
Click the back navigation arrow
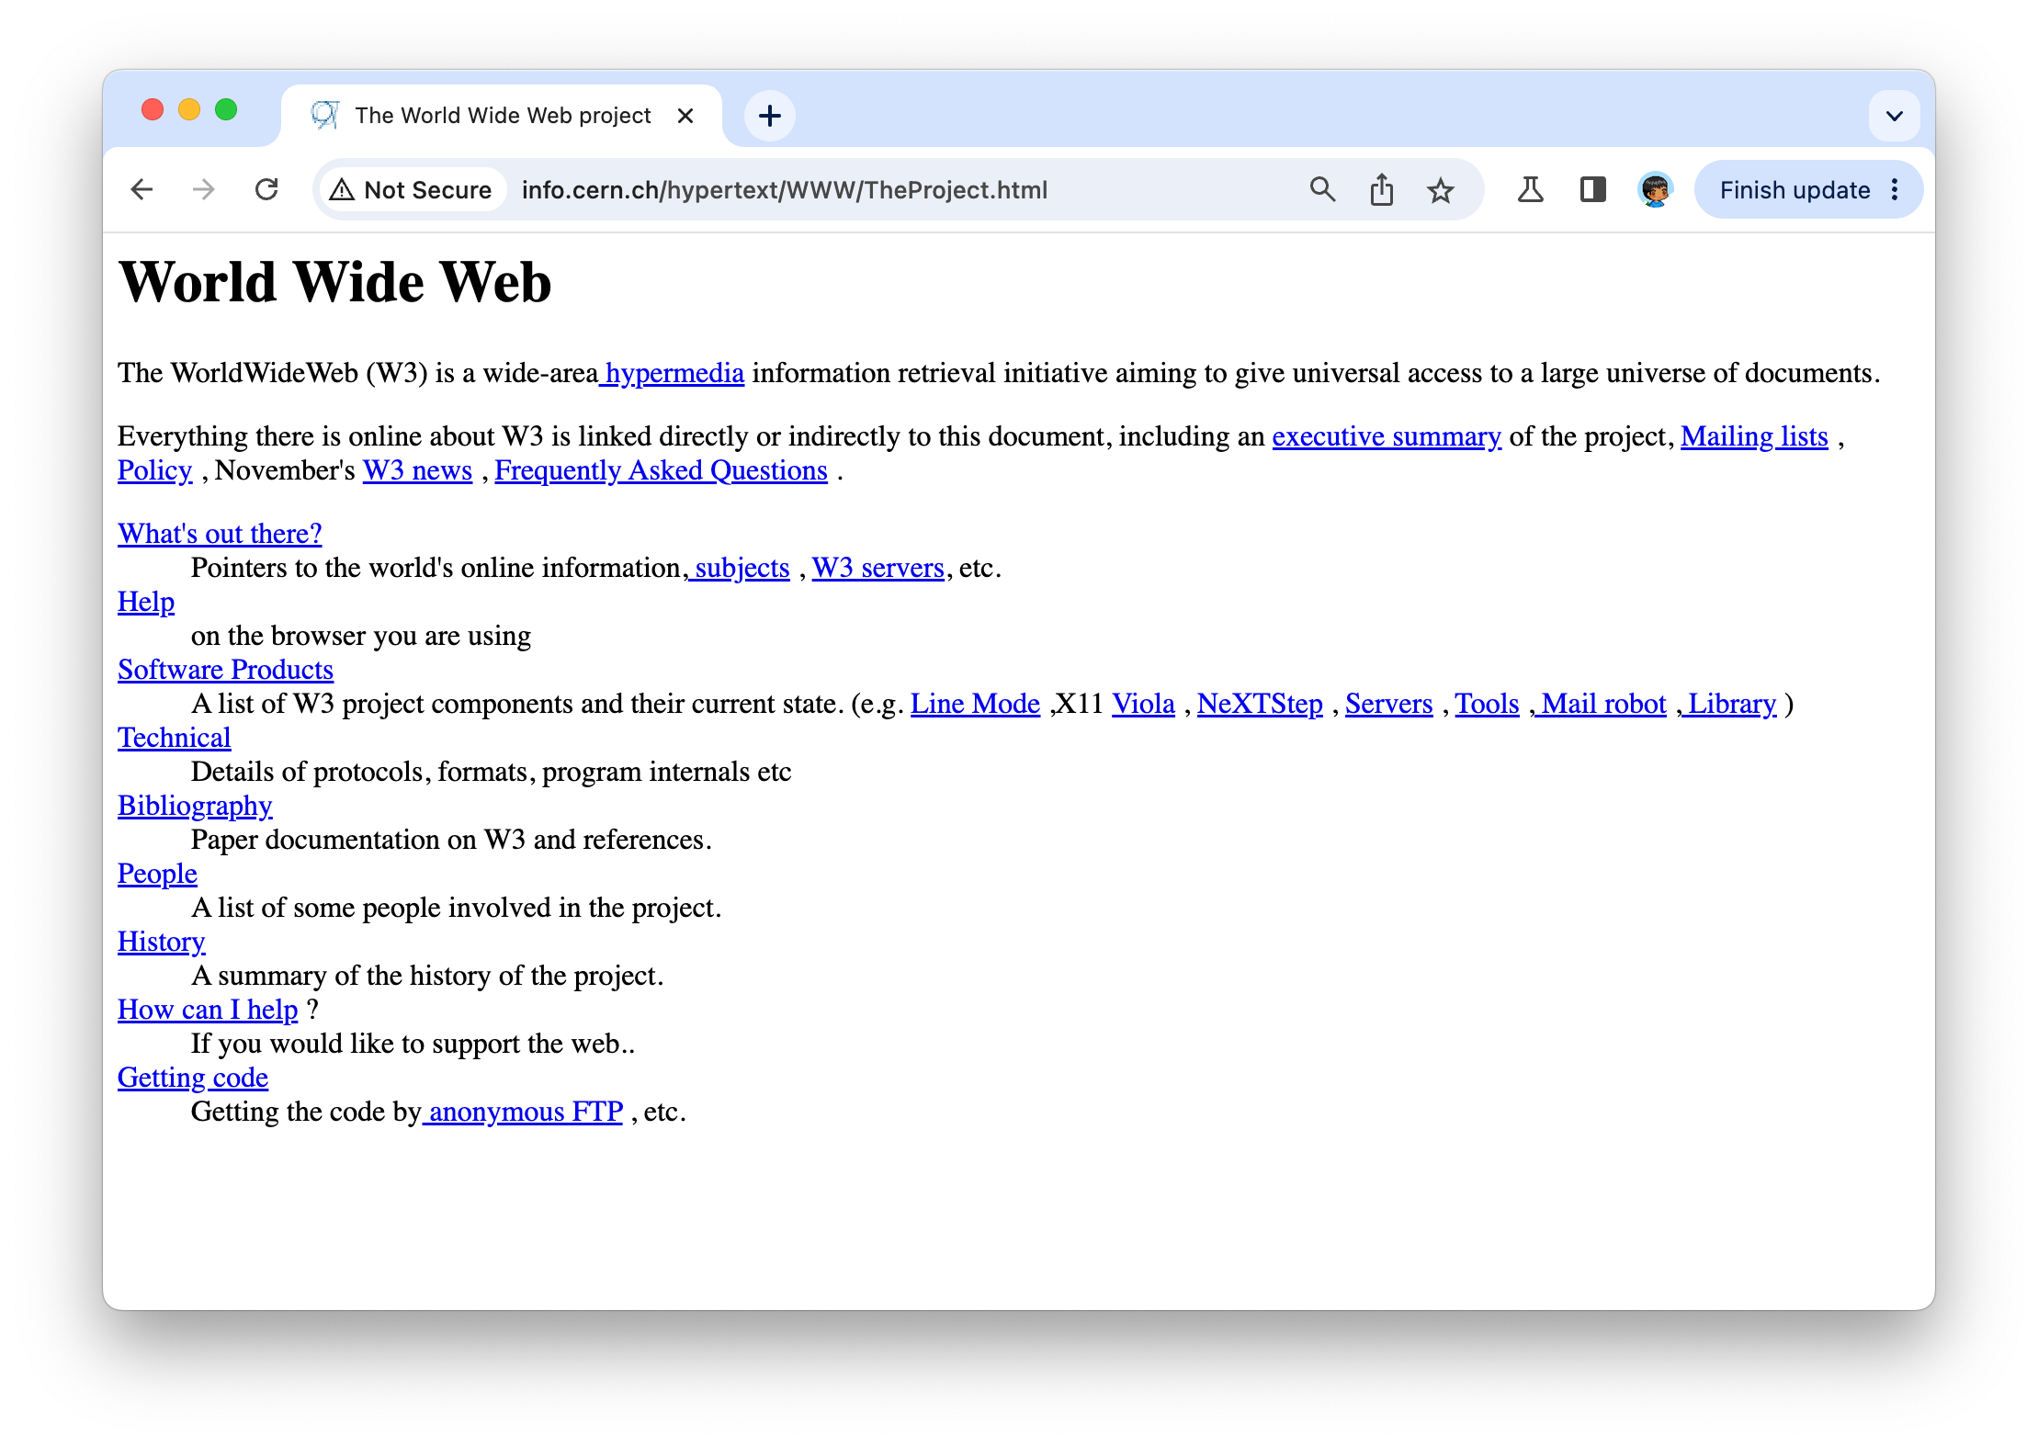[x=142, y=190]
